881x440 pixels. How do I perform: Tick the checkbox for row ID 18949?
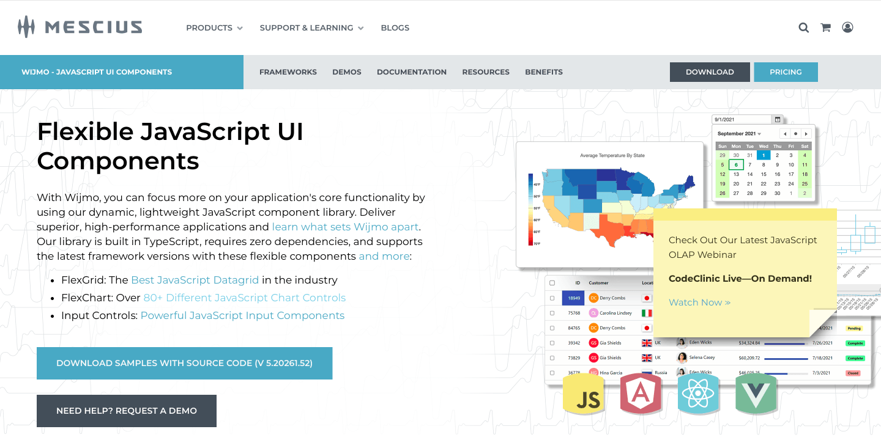552,298
